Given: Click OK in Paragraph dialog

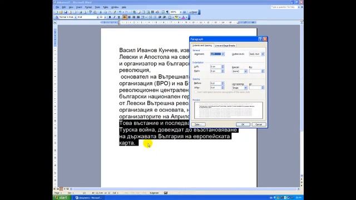Looking at the screenshot, I should pyautogui.click(x=243, y=124).
